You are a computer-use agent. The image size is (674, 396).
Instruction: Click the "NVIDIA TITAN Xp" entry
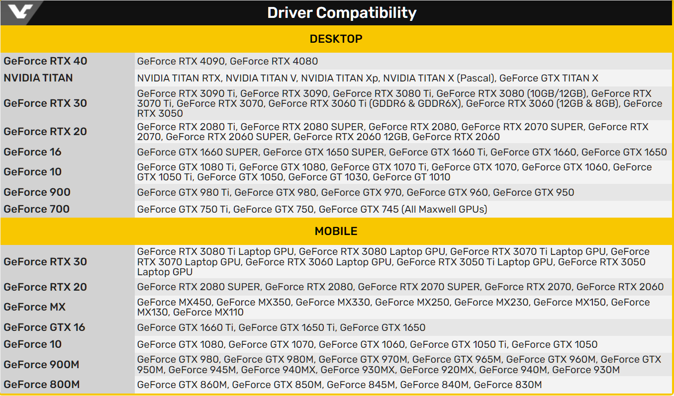coord(339,78)
